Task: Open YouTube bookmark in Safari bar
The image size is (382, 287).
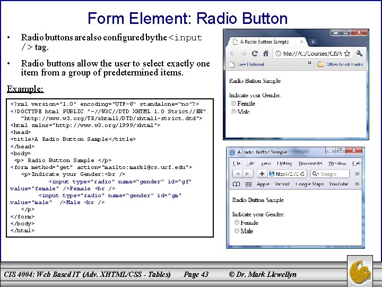Action: click(x=338, y=184)
